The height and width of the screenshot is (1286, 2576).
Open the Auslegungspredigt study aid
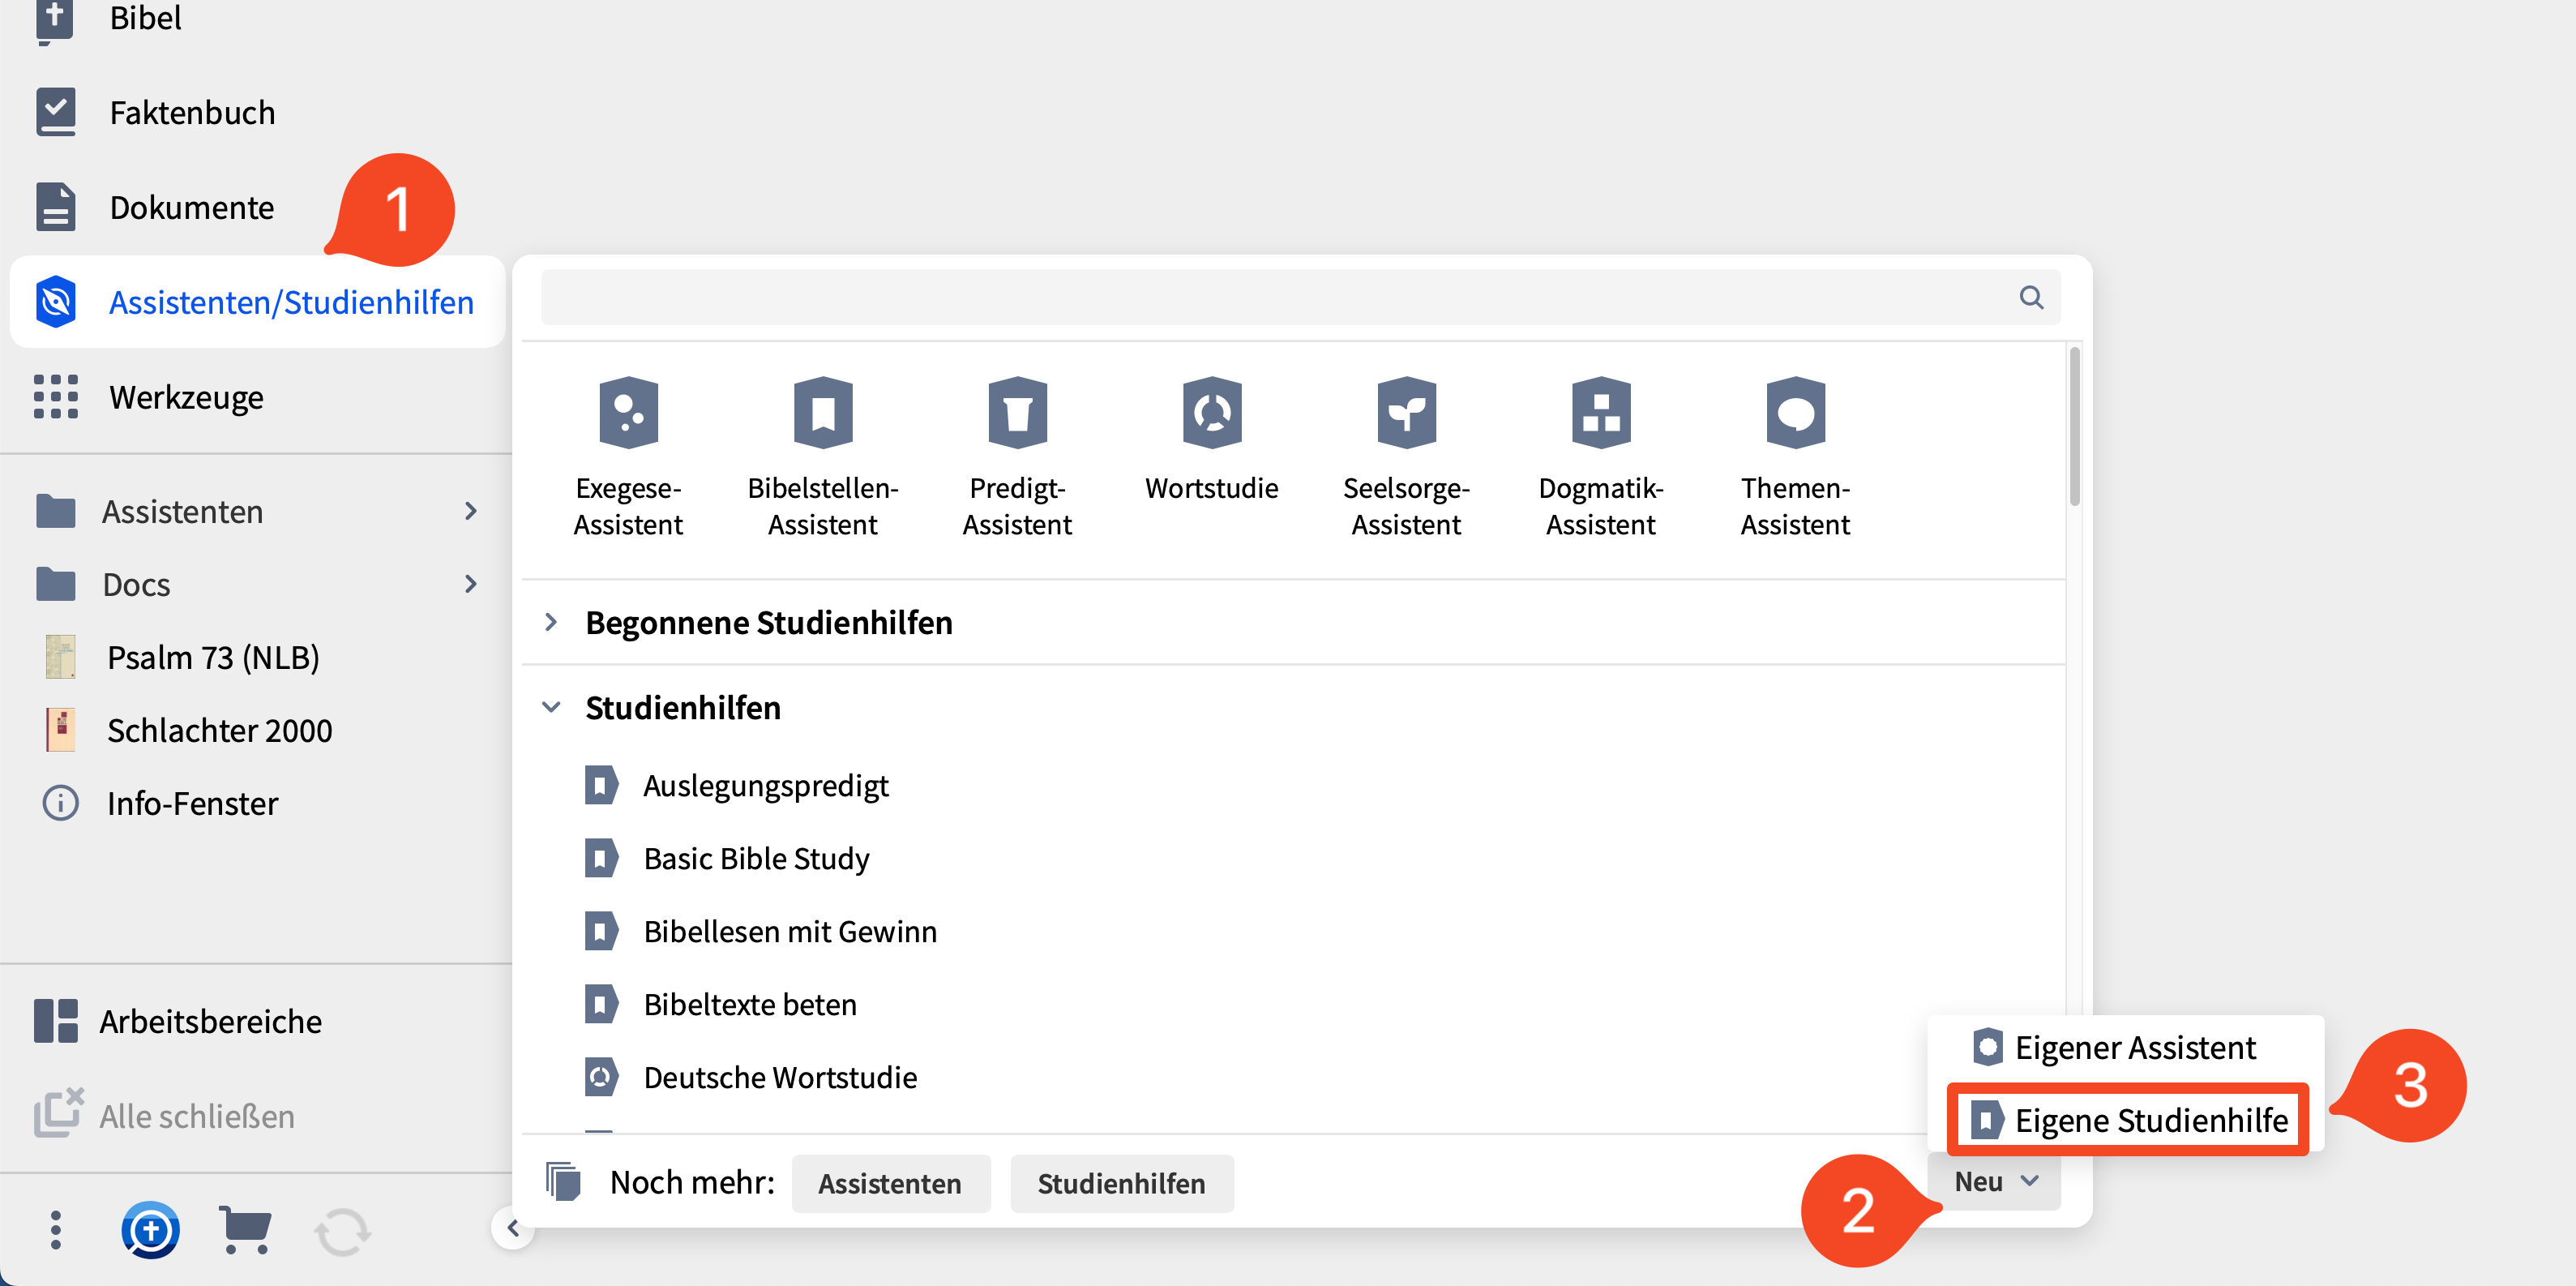click(765, 785)
